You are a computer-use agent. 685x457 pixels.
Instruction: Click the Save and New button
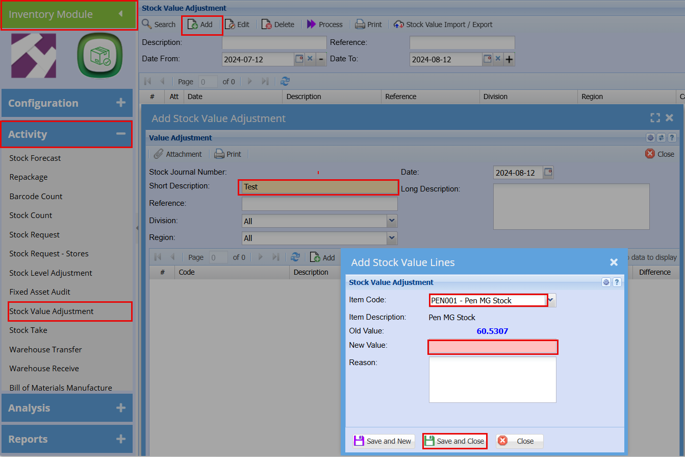383,441
